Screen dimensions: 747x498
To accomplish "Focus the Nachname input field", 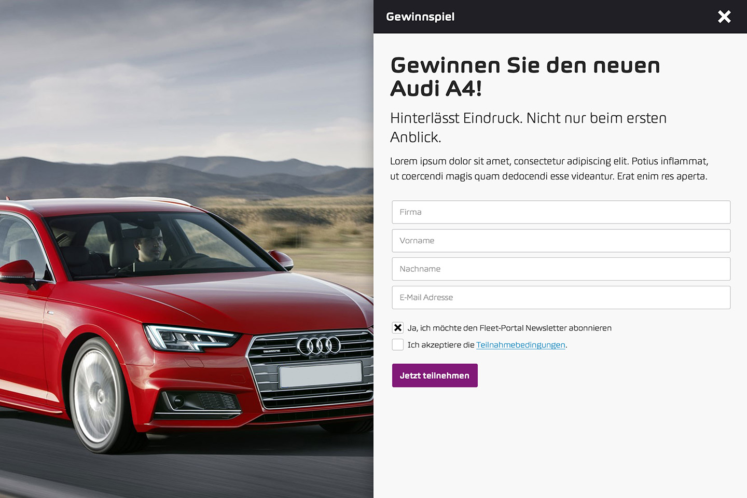I will [561, 269].
